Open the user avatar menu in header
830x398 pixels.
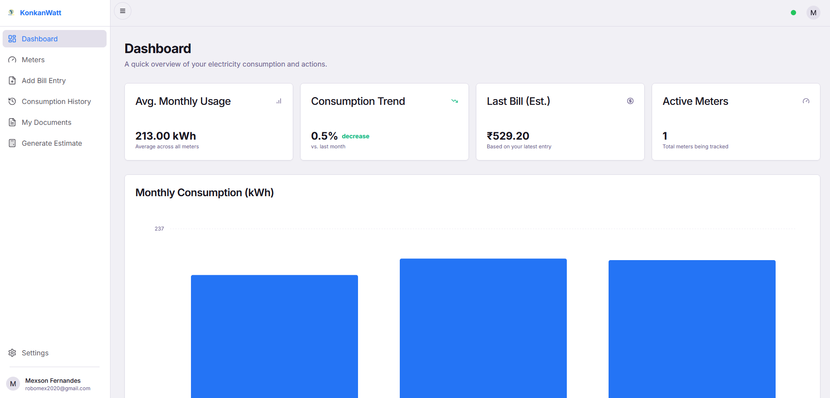point(813,13)
